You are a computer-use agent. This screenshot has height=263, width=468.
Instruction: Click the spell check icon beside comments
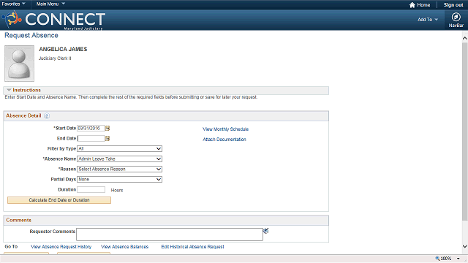pyautogui.click(x=265, y=231)
